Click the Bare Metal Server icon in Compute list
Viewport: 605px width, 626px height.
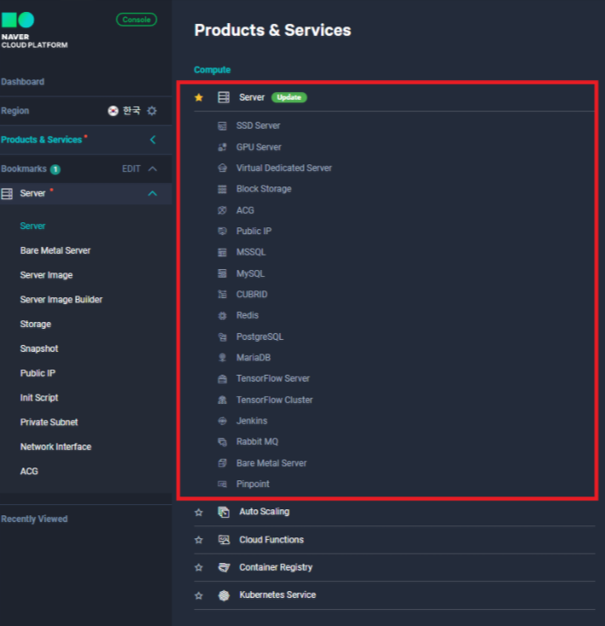[x=222, y=463]
